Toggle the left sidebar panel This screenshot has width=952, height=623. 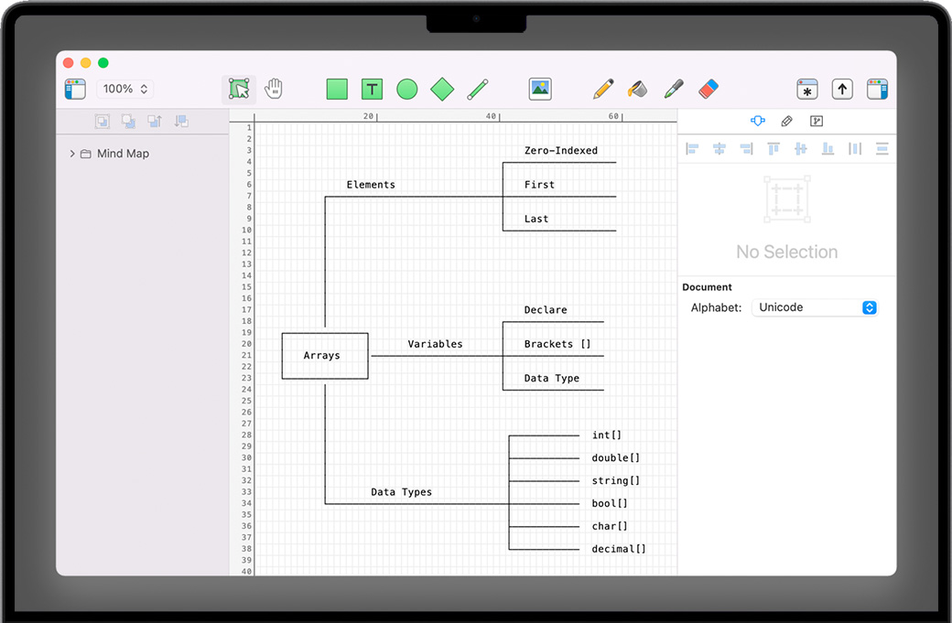[75, 89]
